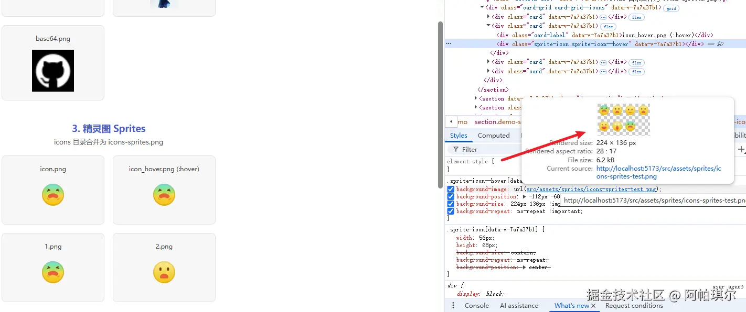Click the 'base64.png' card label
This screenshot has height=312, width=746.
pyautogui.click(x=53, y=39)
